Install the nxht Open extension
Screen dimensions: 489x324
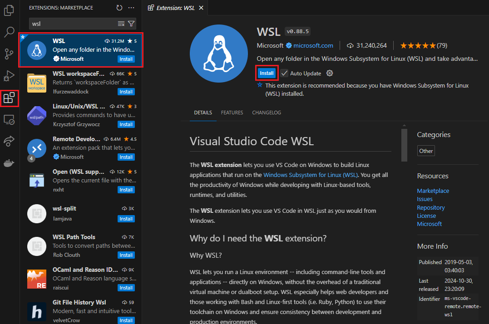[x=126, y=190]
